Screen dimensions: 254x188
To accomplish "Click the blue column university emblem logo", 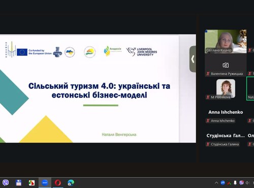I will pyautogui.click(x=57, y=52).
